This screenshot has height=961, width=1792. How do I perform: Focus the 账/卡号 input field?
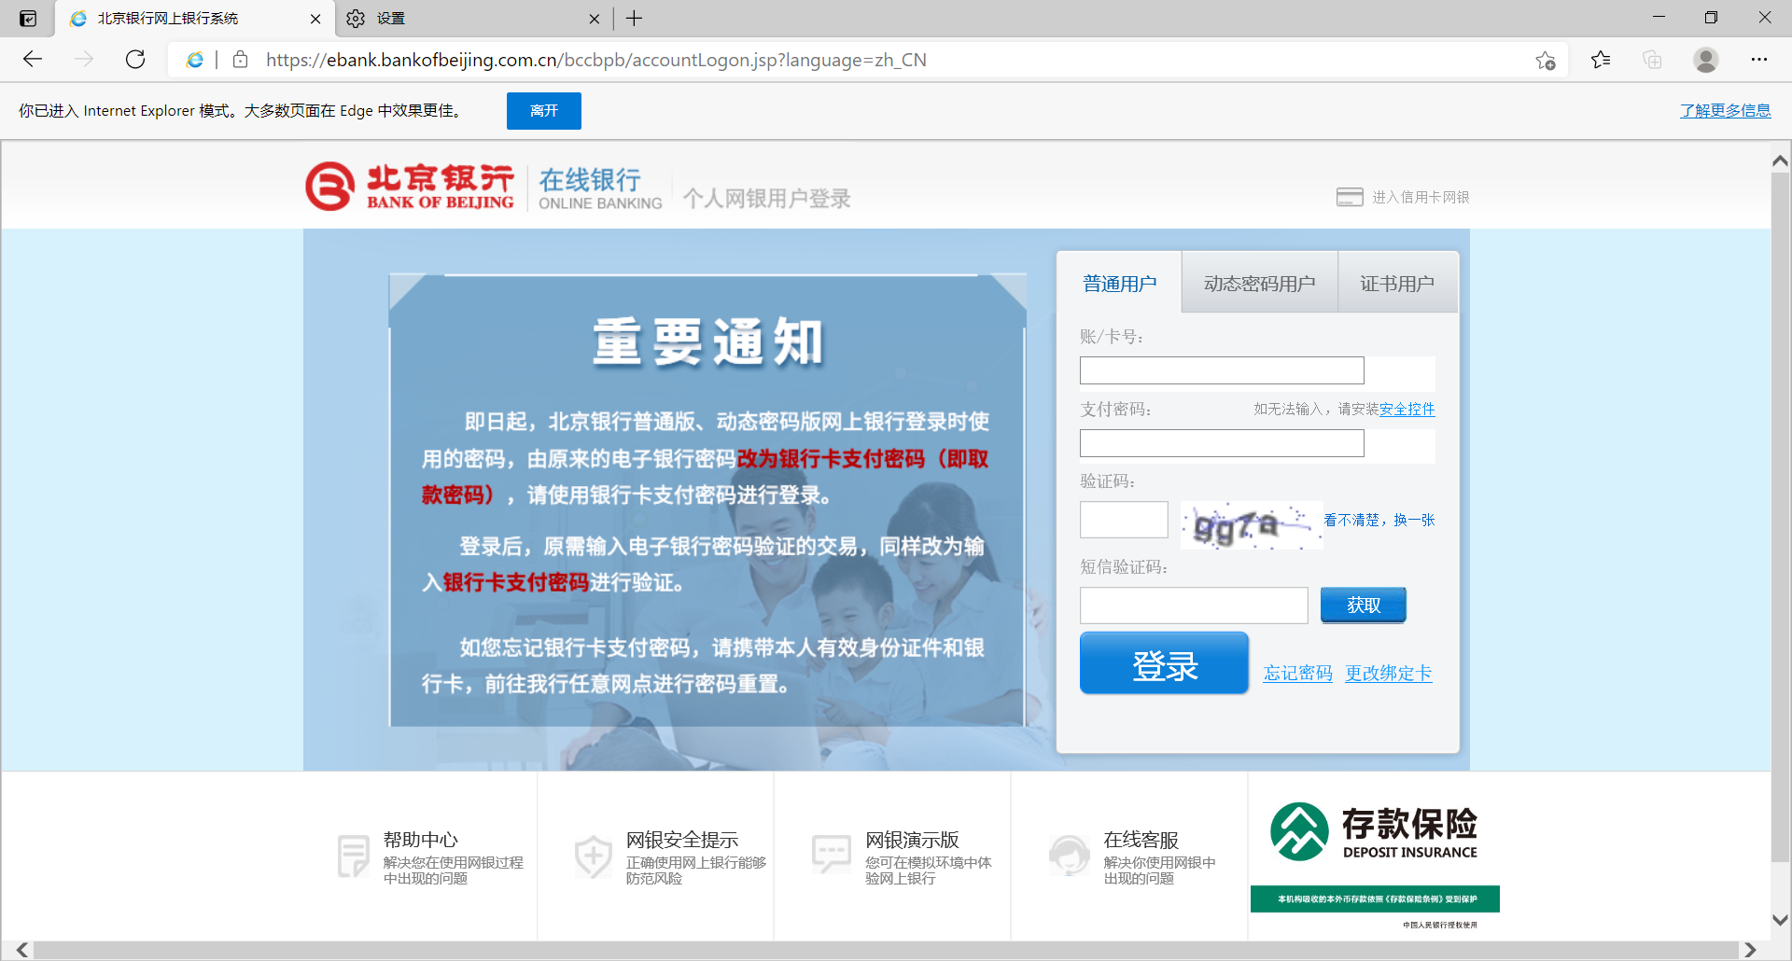(x=1222, y=370)
